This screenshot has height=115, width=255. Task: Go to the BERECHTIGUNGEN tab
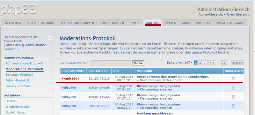click(112, 23)
